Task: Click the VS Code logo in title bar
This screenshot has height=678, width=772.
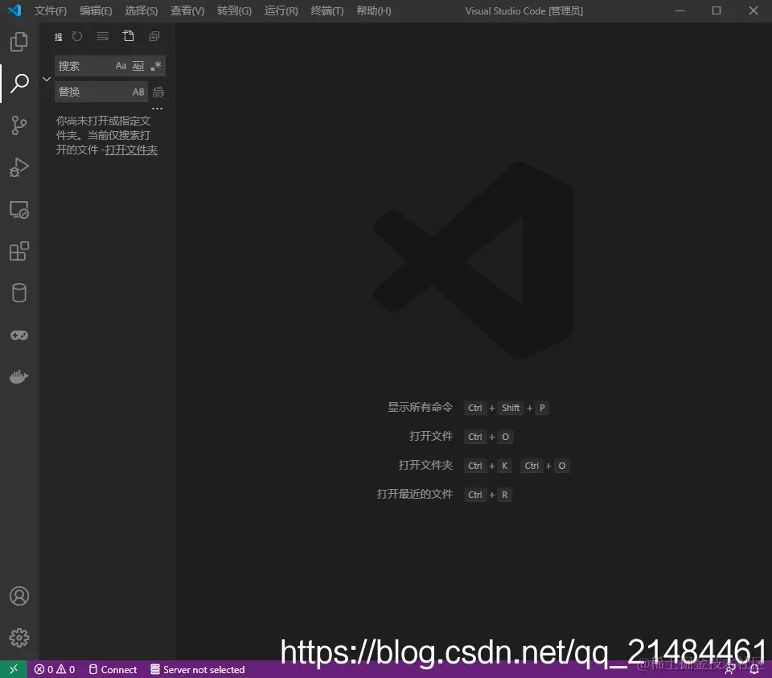Action: (14, 10)
